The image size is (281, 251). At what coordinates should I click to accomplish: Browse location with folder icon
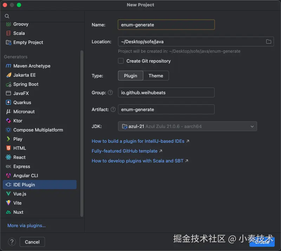tap(268, 41)
